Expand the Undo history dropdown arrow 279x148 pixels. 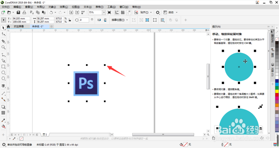55,13
